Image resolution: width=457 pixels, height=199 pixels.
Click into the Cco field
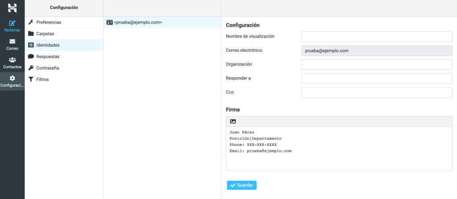377,92
